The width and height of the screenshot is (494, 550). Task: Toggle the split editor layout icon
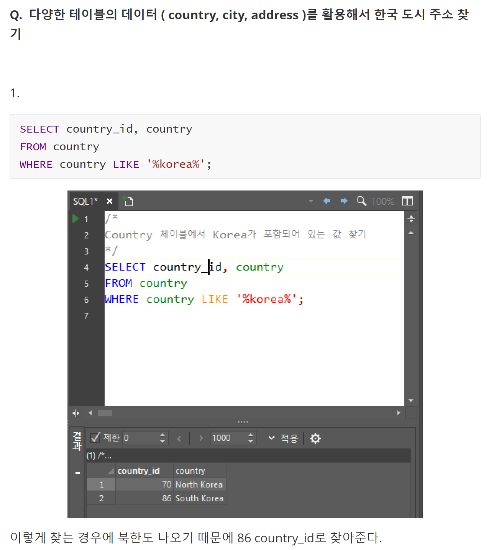[407, 201]
